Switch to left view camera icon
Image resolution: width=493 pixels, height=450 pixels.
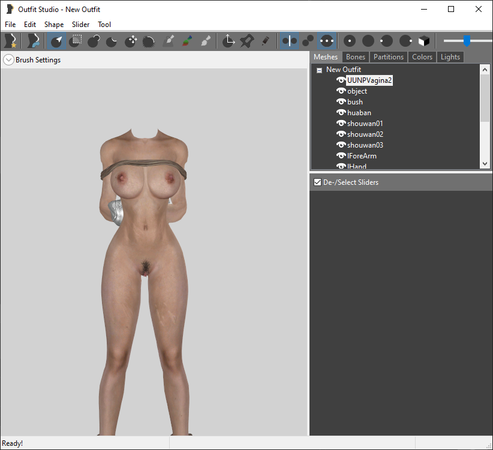pos(386,41)
